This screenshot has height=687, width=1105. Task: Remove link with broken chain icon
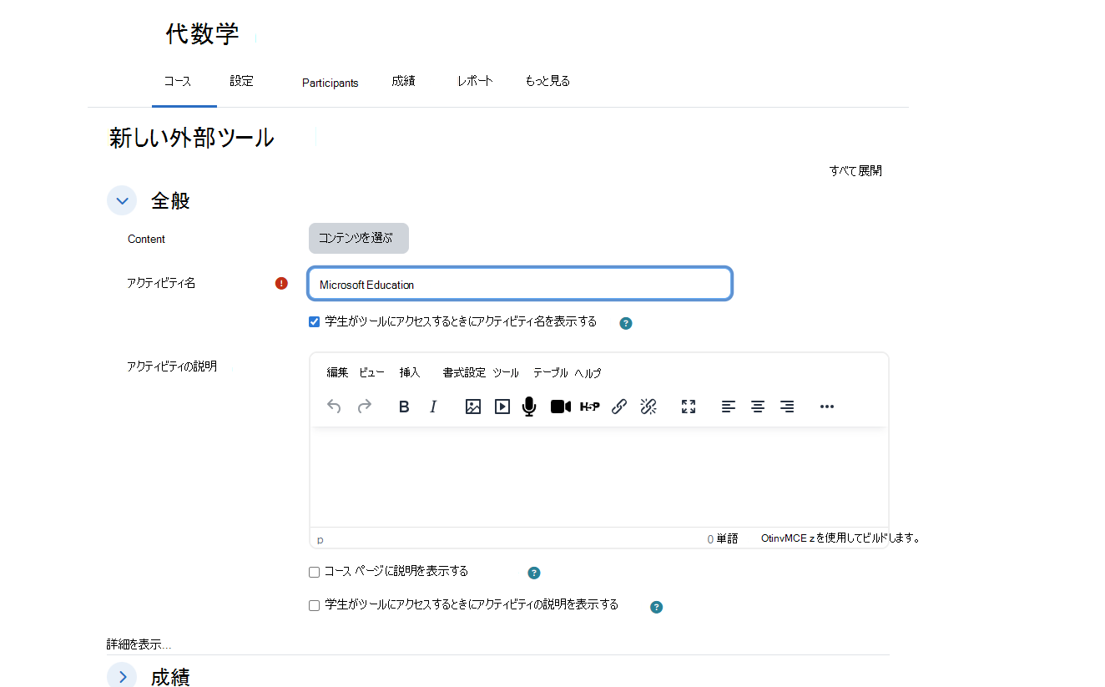click(x=648, y=407)
